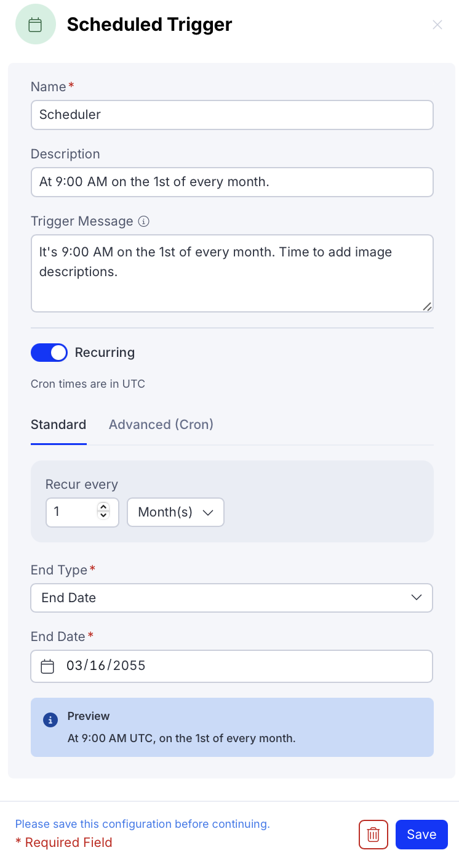This screenshot has width=459, height=858.
Task: Open the Month(s) interval dropdown
Action: pos(175,512)
